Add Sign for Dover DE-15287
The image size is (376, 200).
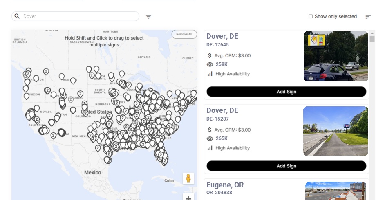(x=286, y=166)
